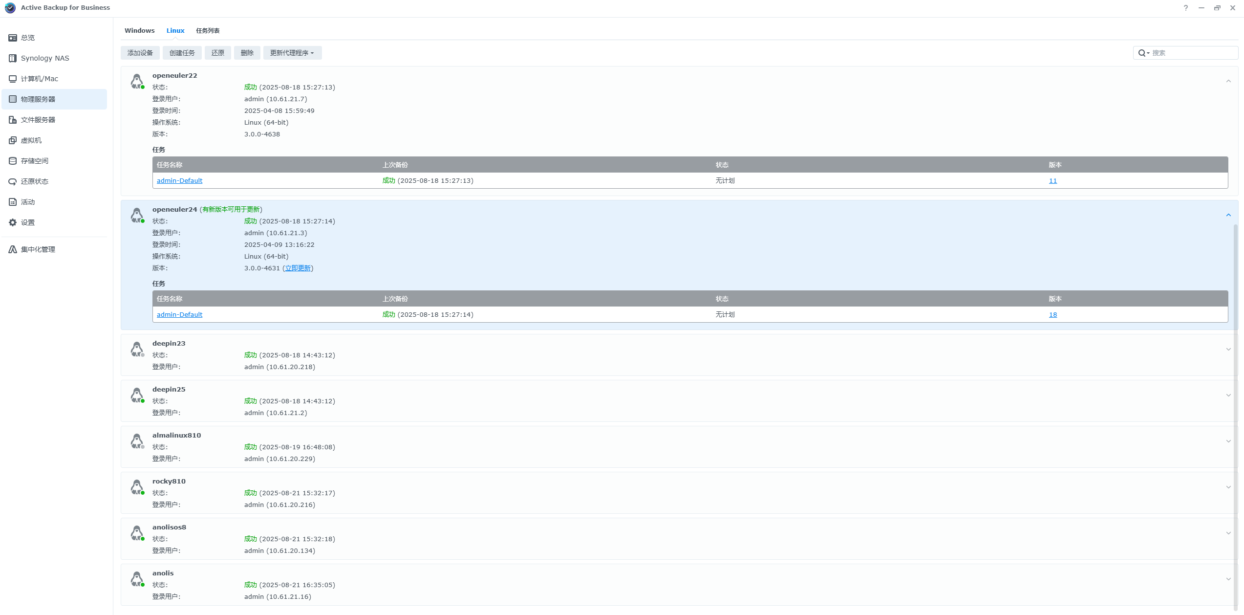The width and height of the screenshot is (1244, 615).
Task: Click the admin (10.61.20.229) login user text
Action: (279, 459)
